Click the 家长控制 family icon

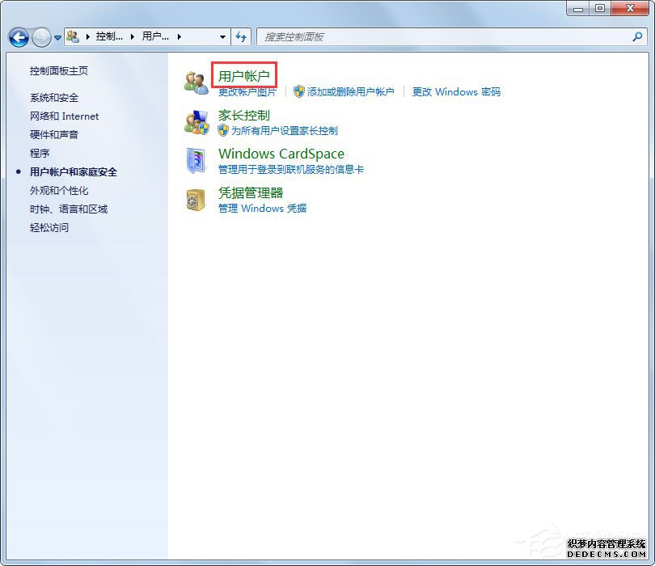196,122
